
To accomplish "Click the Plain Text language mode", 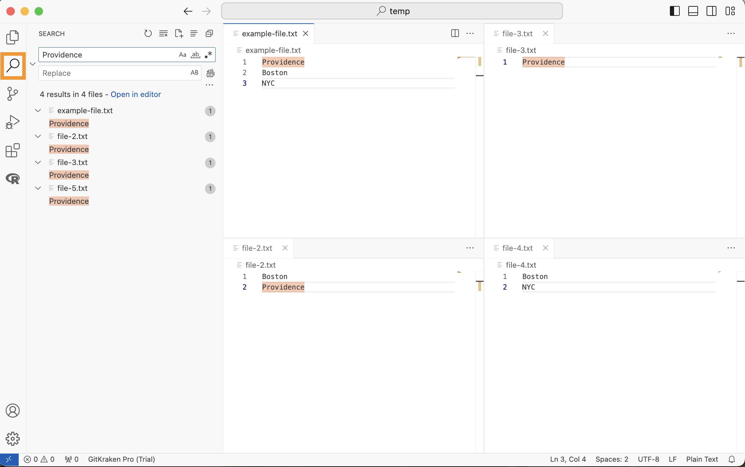I will [702, 459].
